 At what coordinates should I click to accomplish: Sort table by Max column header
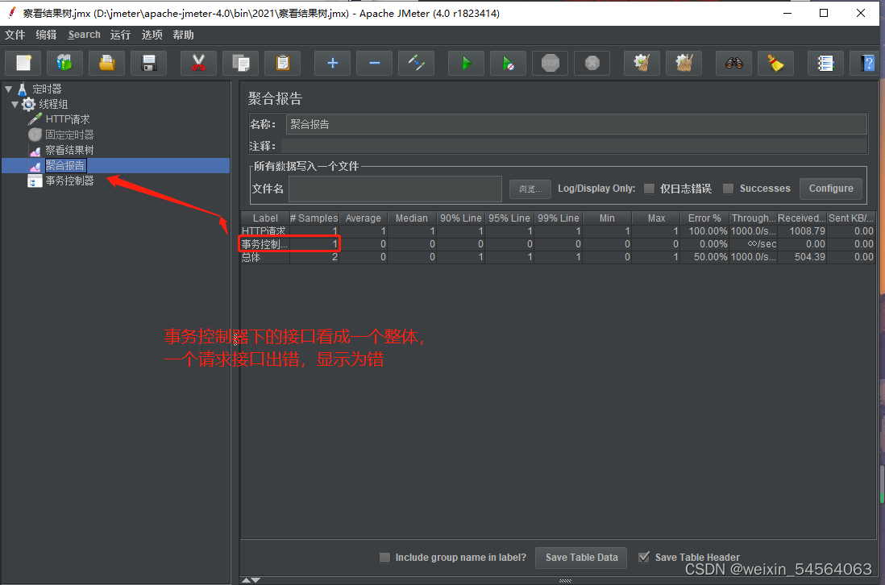(x=656, y=218)
